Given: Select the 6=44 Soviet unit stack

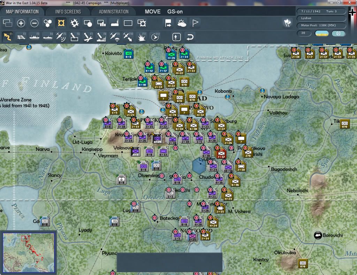Looking at the screenshot, I should [180, 125].
